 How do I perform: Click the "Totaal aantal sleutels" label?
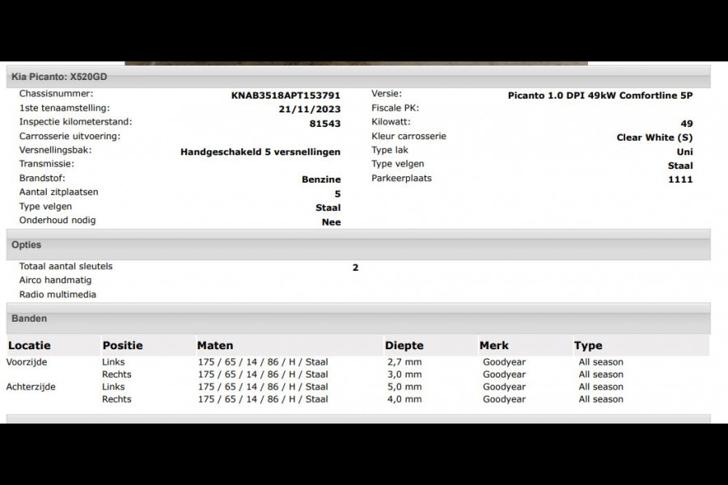pyautogui.click(x=66, y=266)
